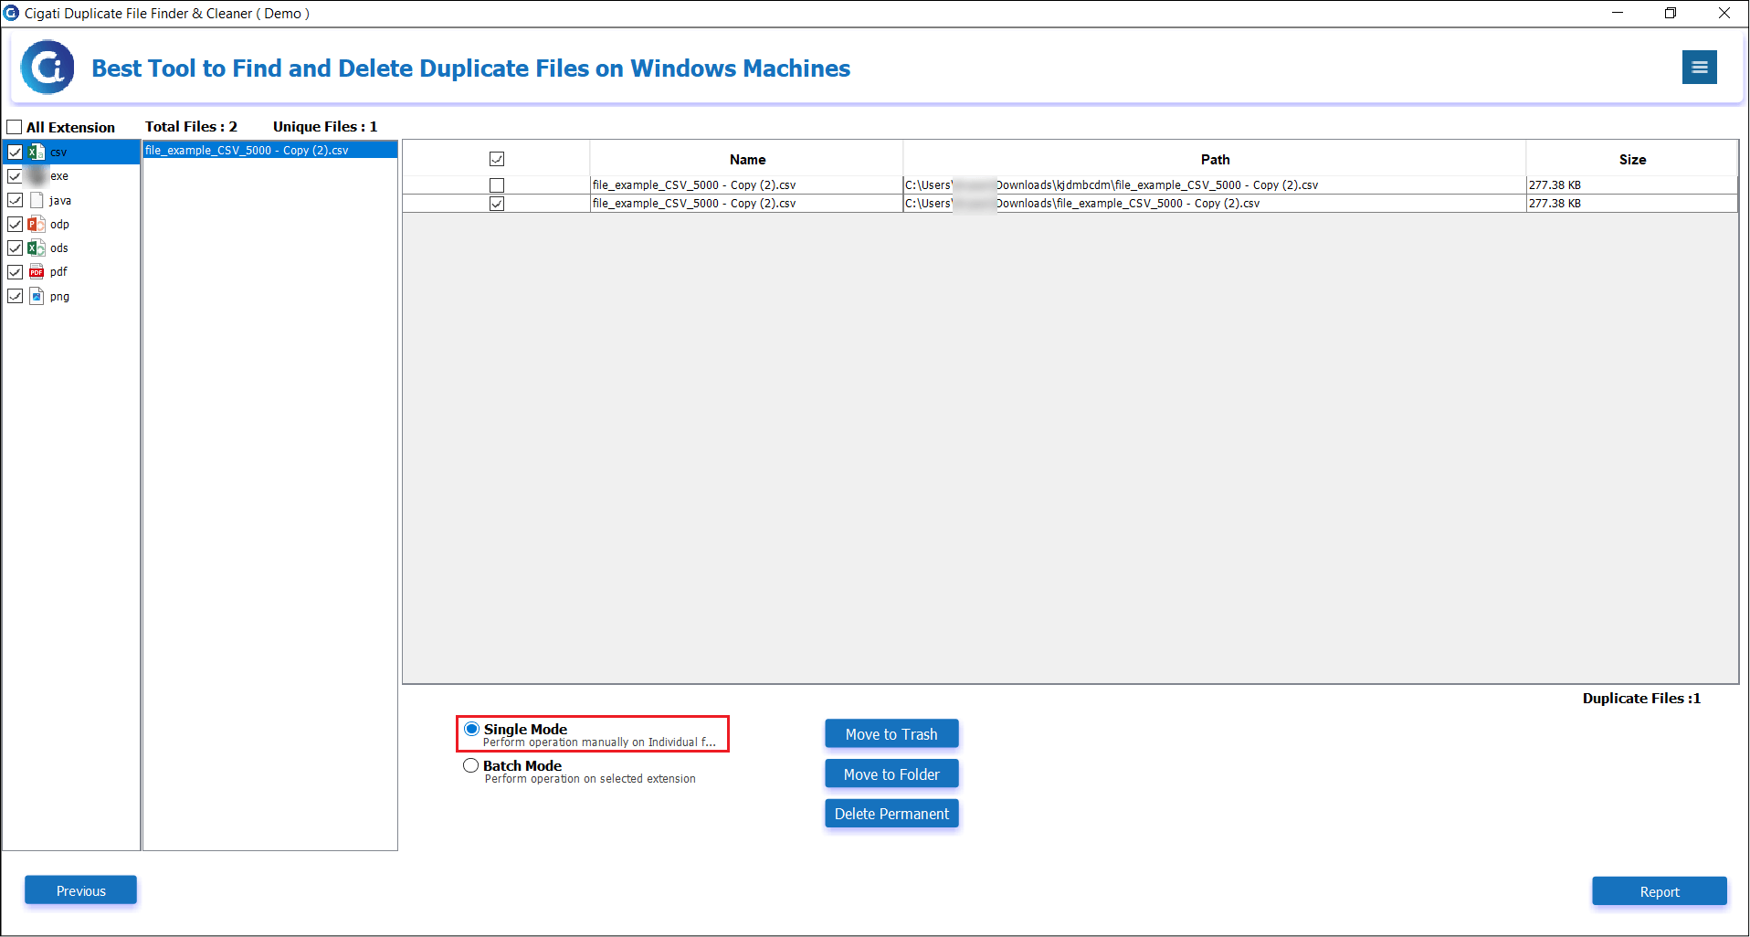The image size is (1750, 937).
Task: Select the java extension label
Action: point(60,200)
